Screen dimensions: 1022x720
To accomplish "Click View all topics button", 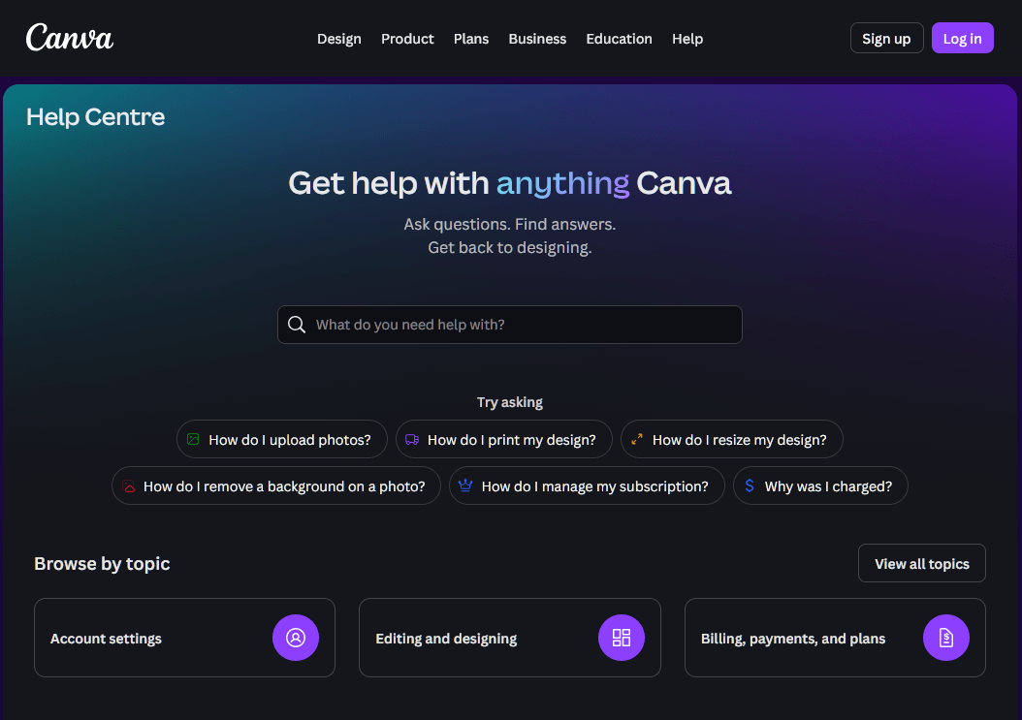I will [921, 563].
